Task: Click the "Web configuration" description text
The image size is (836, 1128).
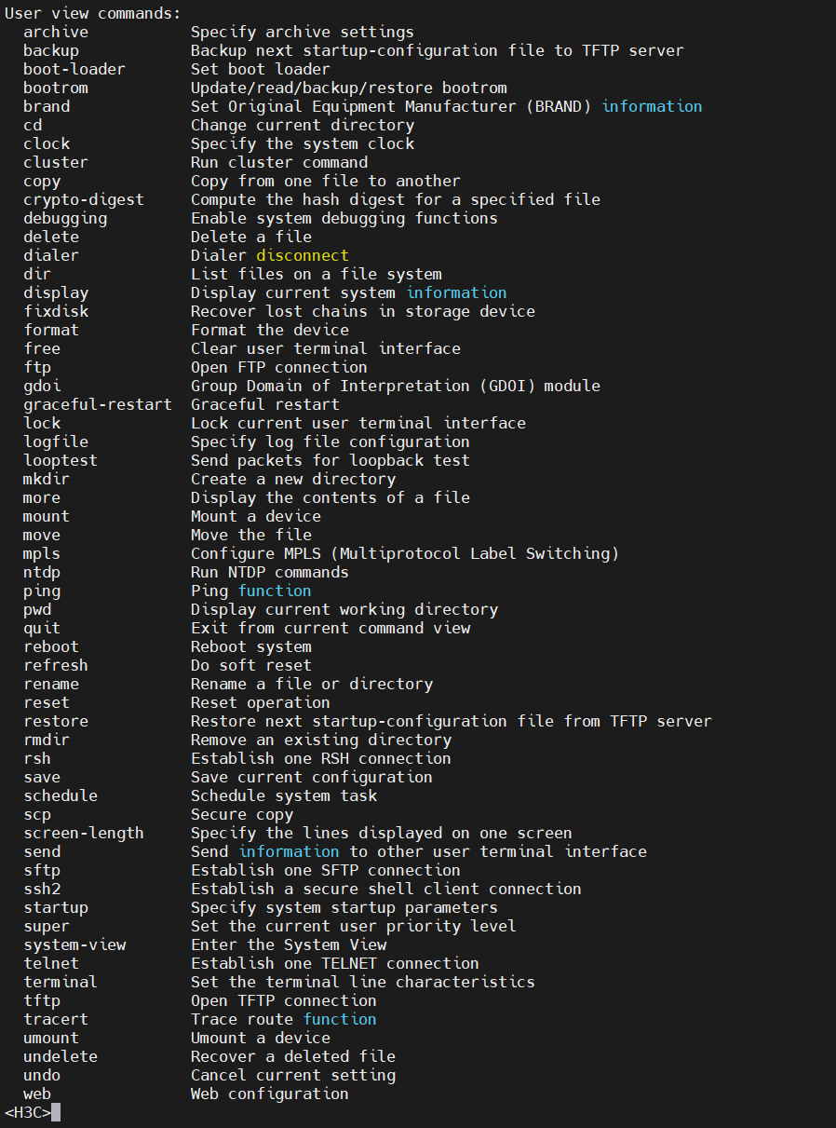Action: [269, 1094]
